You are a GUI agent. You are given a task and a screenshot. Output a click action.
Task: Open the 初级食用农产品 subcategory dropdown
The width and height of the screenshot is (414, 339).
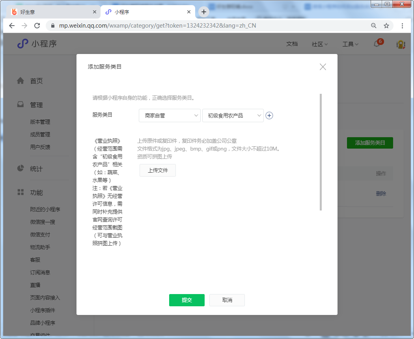click(233, 115)
